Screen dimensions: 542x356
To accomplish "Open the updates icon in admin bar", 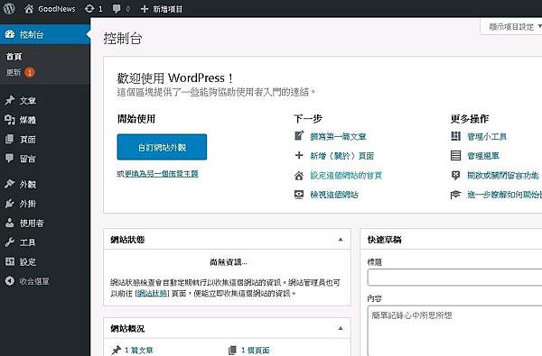I will [89, 9].
